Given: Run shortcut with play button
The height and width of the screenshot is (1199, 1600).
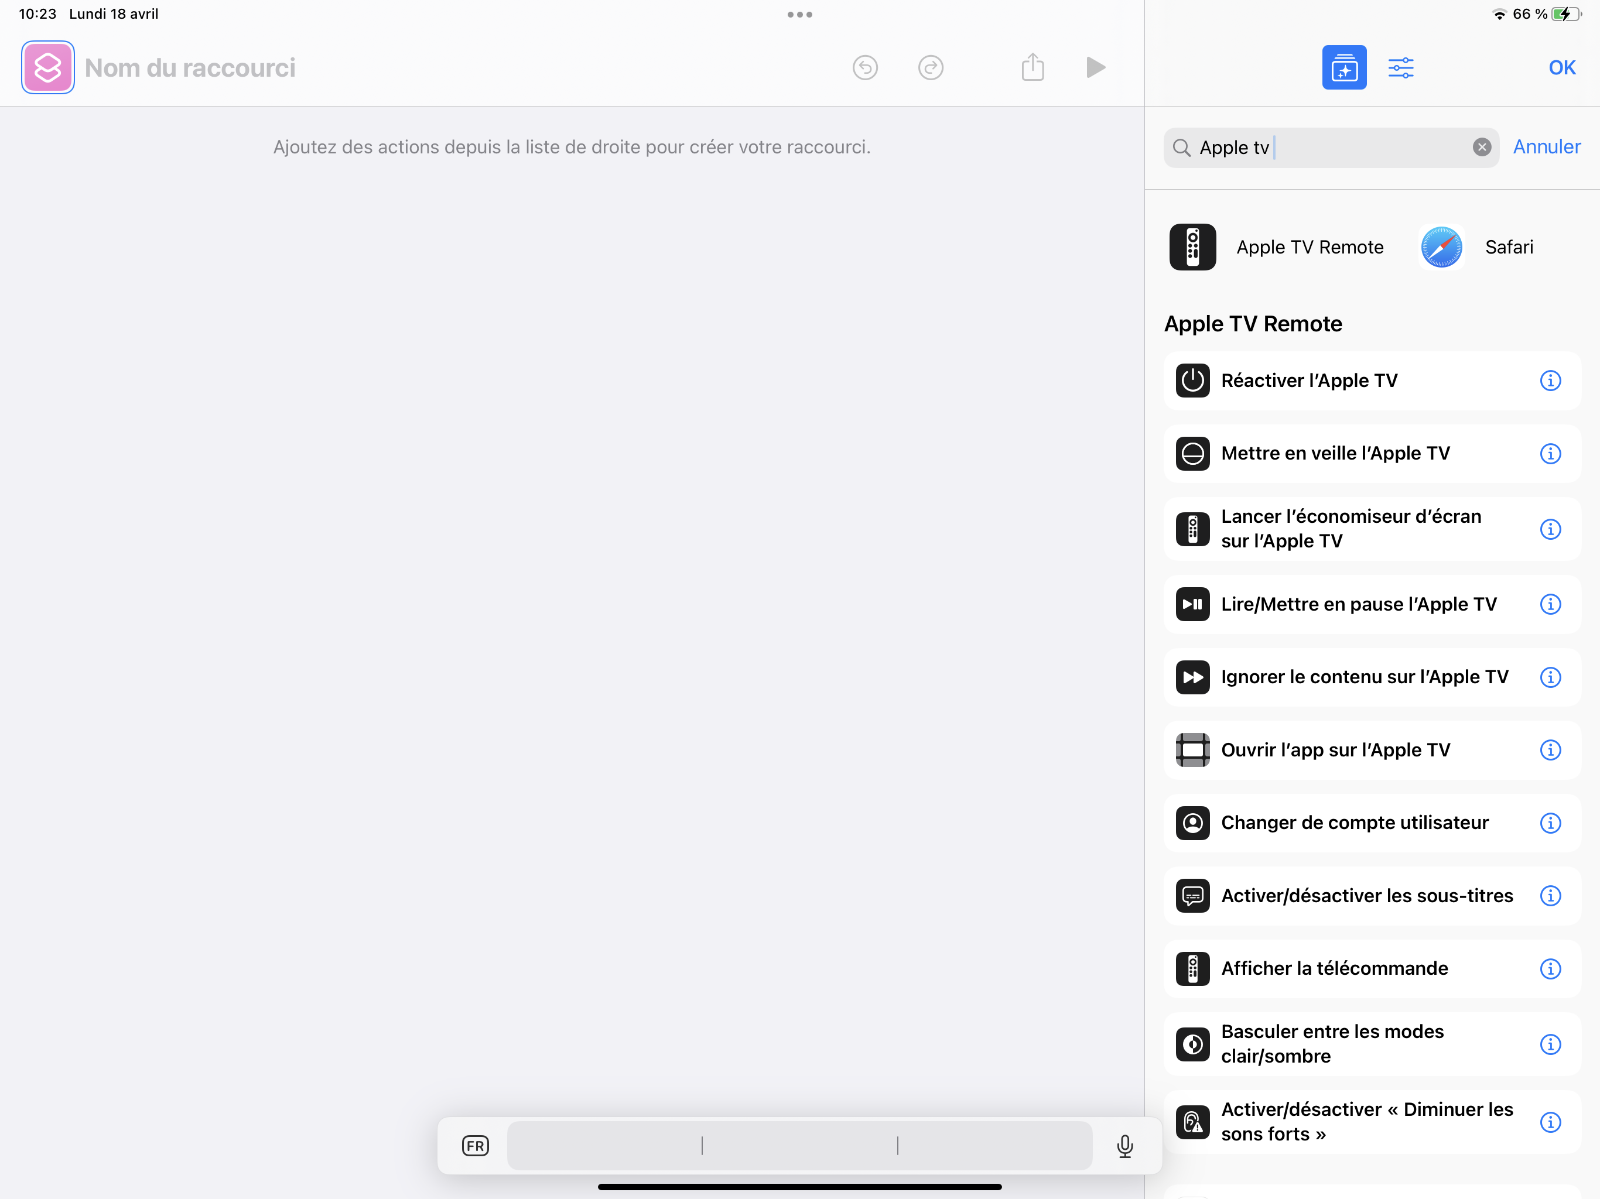Looking at the screenshot, I should point(1095,67).
